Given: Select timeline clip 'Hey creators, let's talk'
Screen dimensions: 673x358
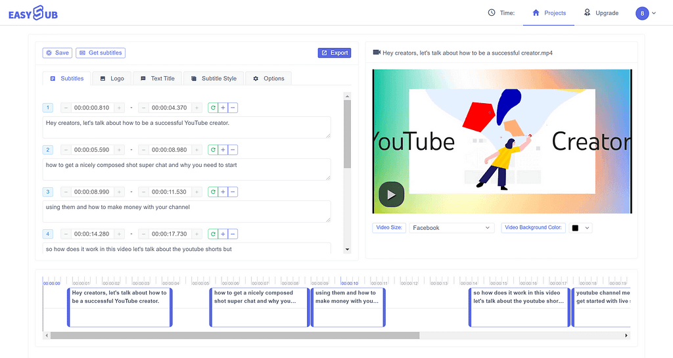Looking at the screenshot, I should click(120, 307).
